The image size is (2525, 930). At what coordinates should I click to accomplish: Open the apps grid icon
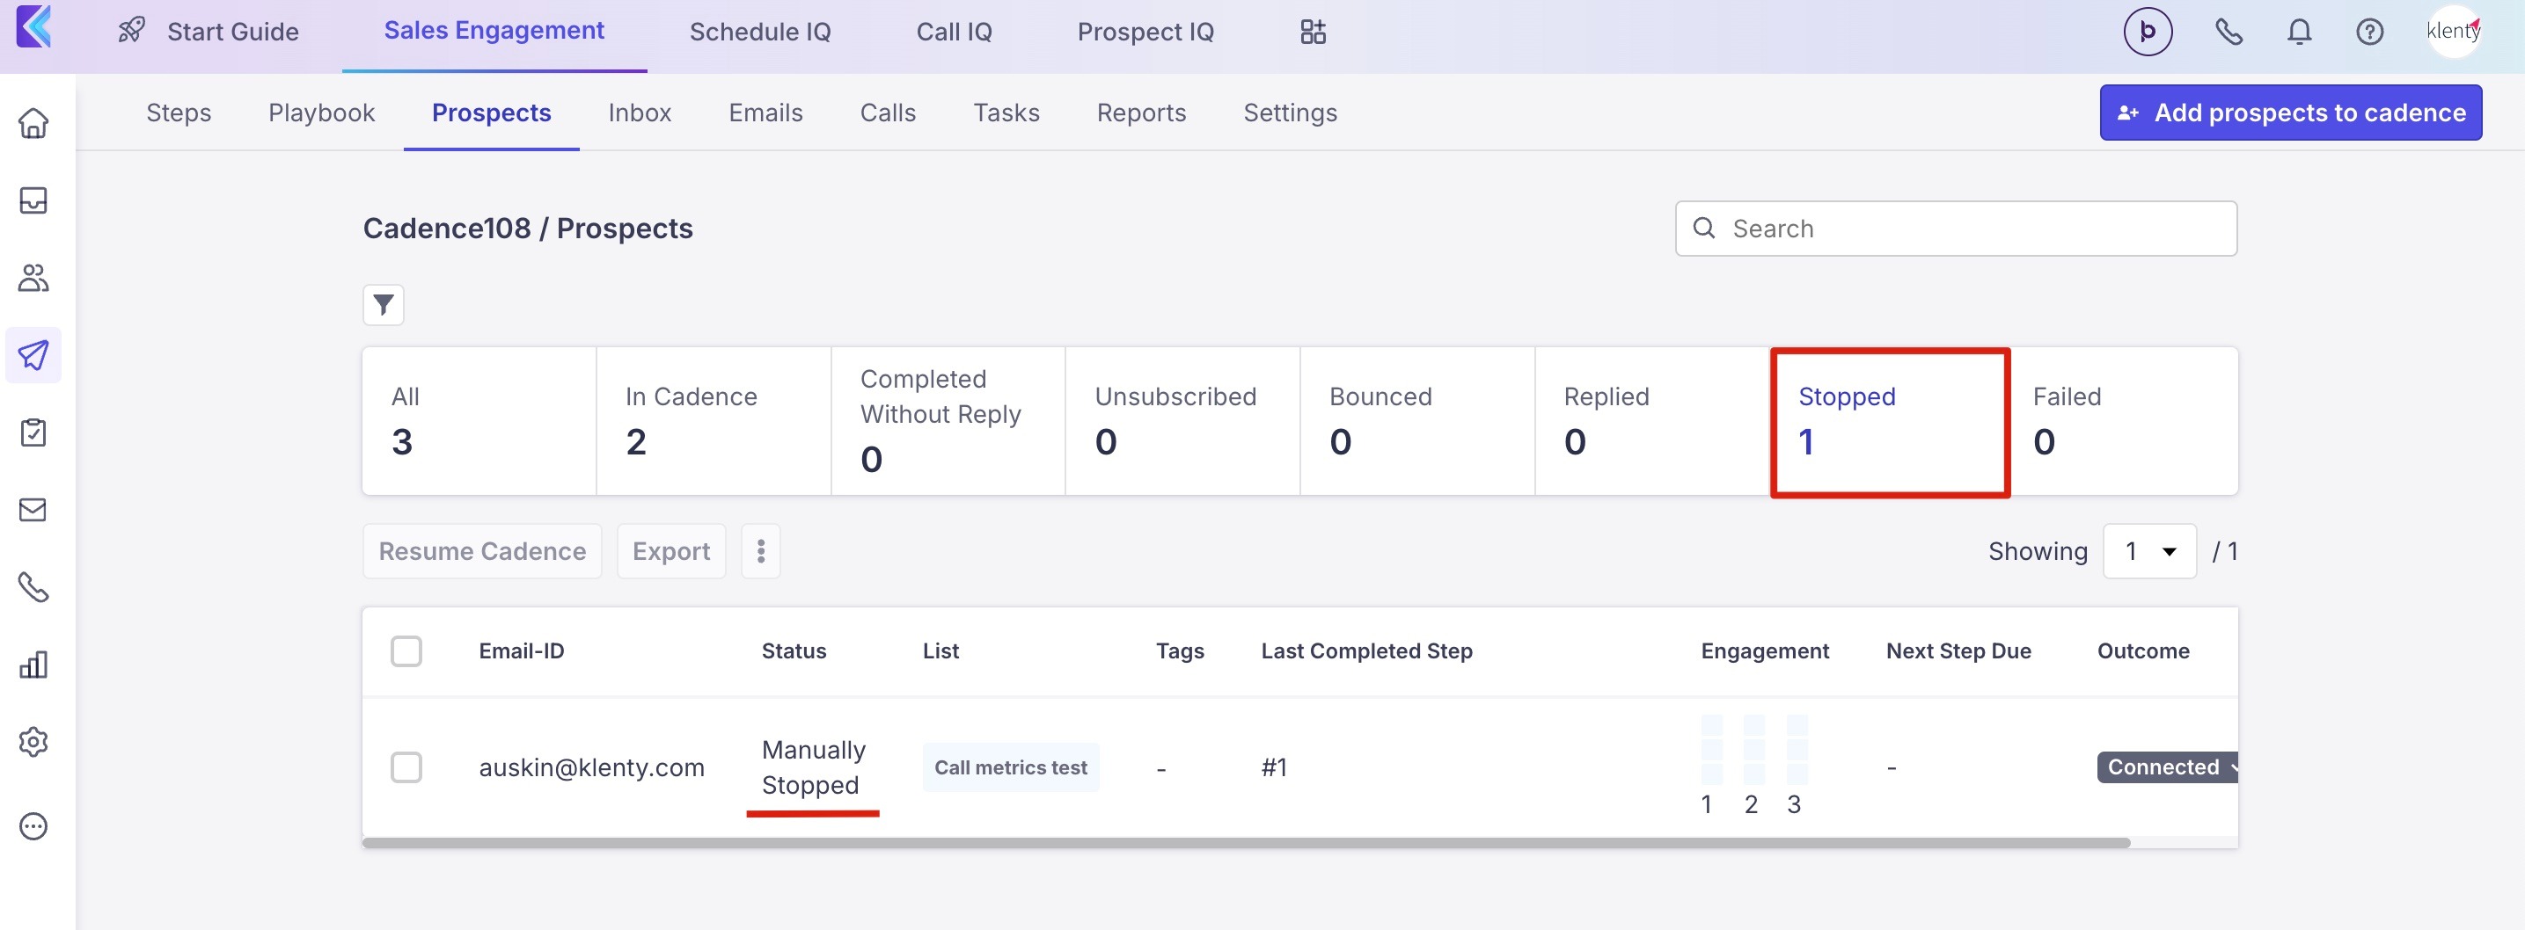click(x=1313, y=33)
